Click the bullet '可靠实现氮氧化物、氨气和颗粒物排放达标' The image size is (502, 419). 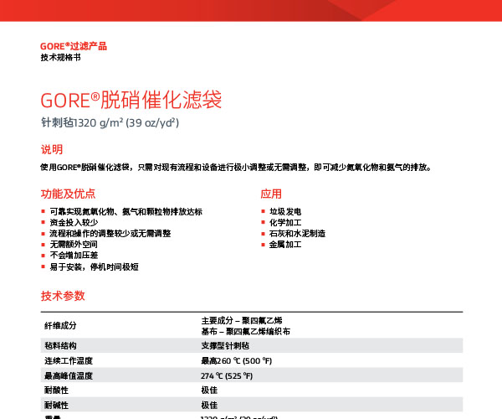[x=125, y=211]
